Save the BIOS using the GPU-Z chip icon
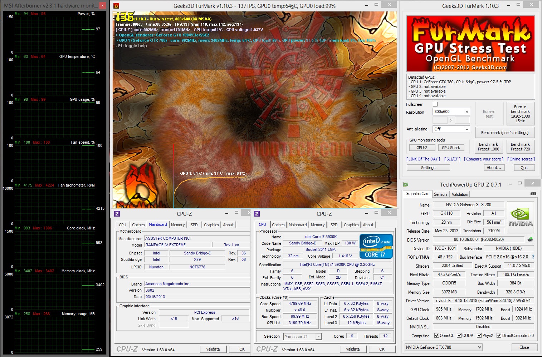The width and height of the screenshot is (542, 357). click(x=530, y=239)
